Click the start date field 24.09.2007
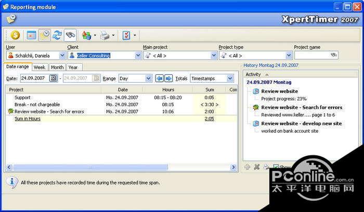 click(34, 78)
